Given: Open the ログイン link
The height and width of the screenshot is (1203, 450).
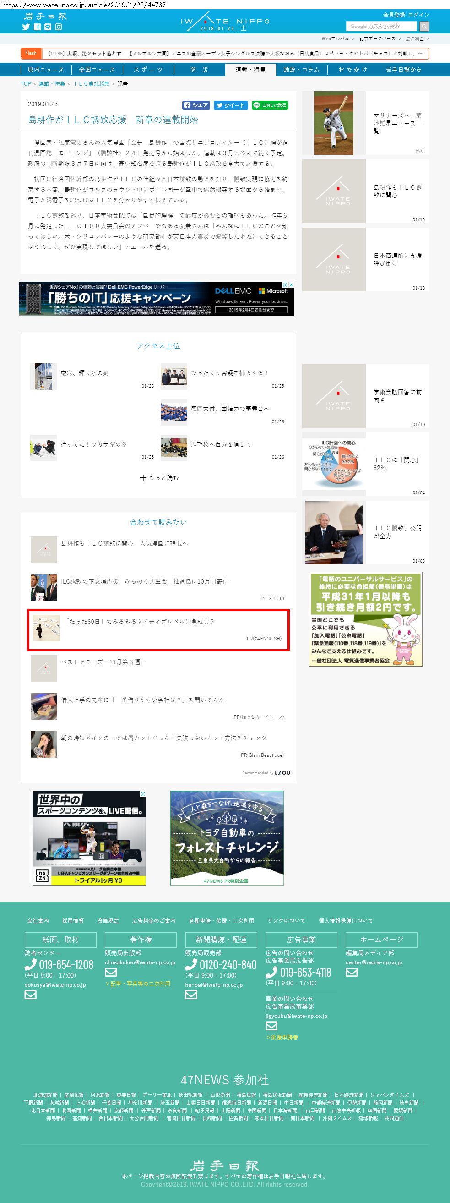Looking at the screenshot, I should [x=418, y=15].
